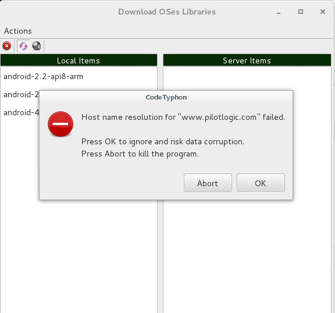The height and width of the screenshot is (313, 335).
Task: Confirm the error with OK button
Action: (x=261, y=183)
